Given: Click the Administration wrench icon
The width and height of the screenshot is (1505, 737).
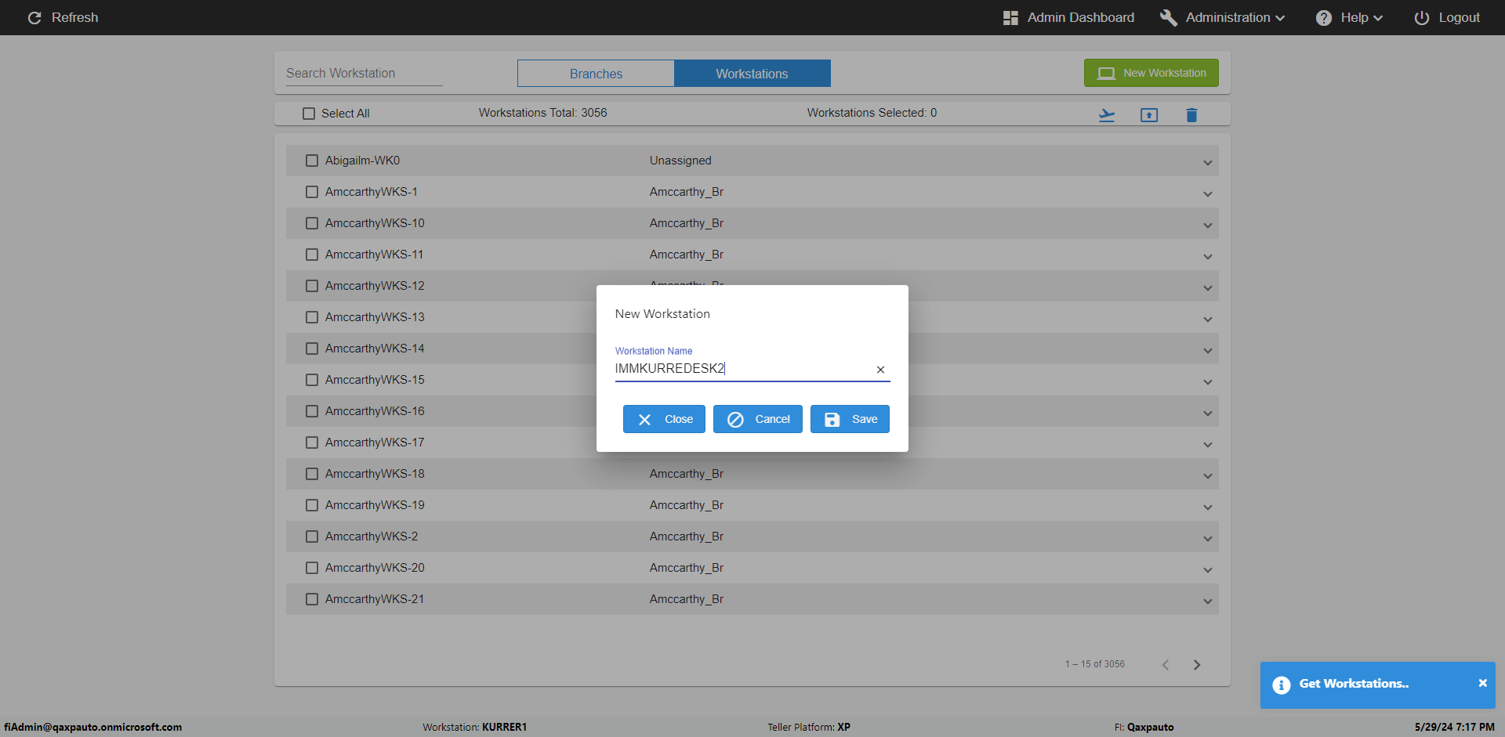Looking at the screenshot, I should 1168,17.
